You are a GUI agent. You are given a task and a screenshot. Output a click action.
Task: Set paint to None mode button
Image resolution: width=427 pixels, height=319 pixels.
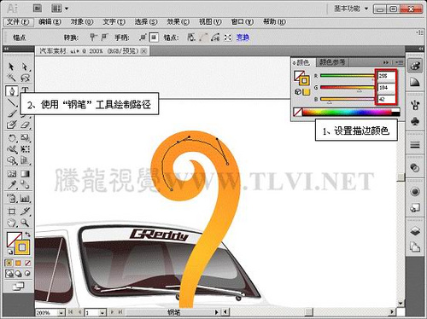click(27, 263)
